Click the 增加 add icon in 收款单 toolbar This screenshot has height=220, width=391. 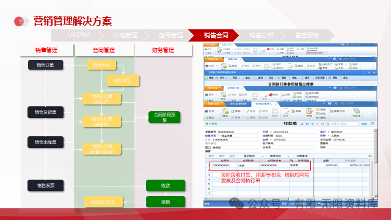tap(225, 111)
